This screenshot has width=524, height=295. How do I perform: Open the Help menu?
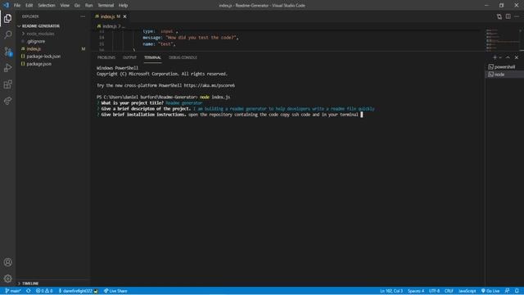click(124, 6)
